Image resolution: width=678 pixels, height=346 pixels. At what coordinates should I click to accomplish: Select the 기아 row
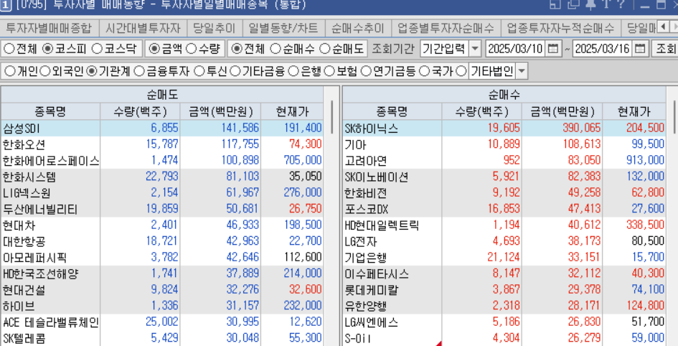pyautogui.click(x=504, y=144)
